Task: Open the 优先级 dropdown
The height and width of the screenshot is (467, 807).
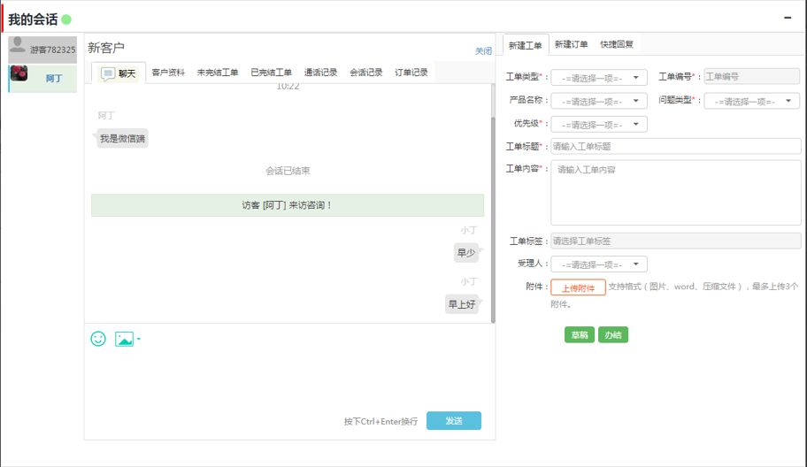Action: pyautogui.click(x=599, y=125)
